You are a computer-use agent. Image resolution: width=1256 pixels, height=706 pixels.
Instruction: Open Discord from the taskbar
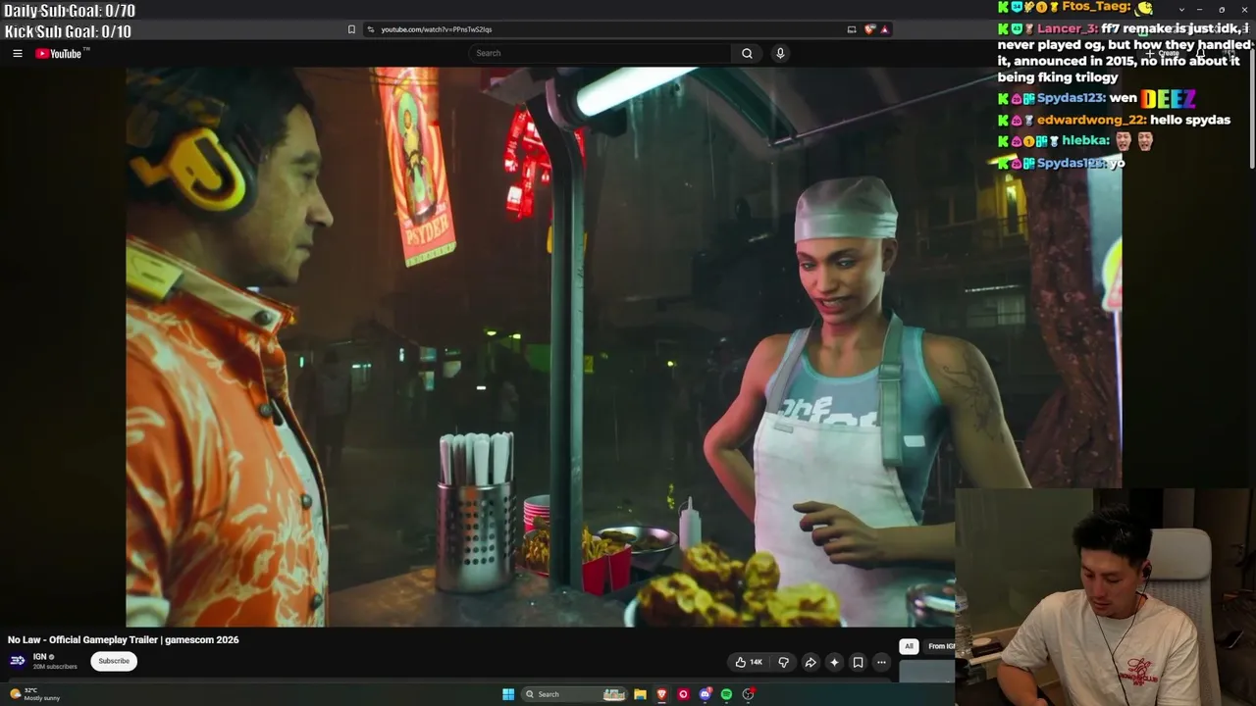coord(705,694)
